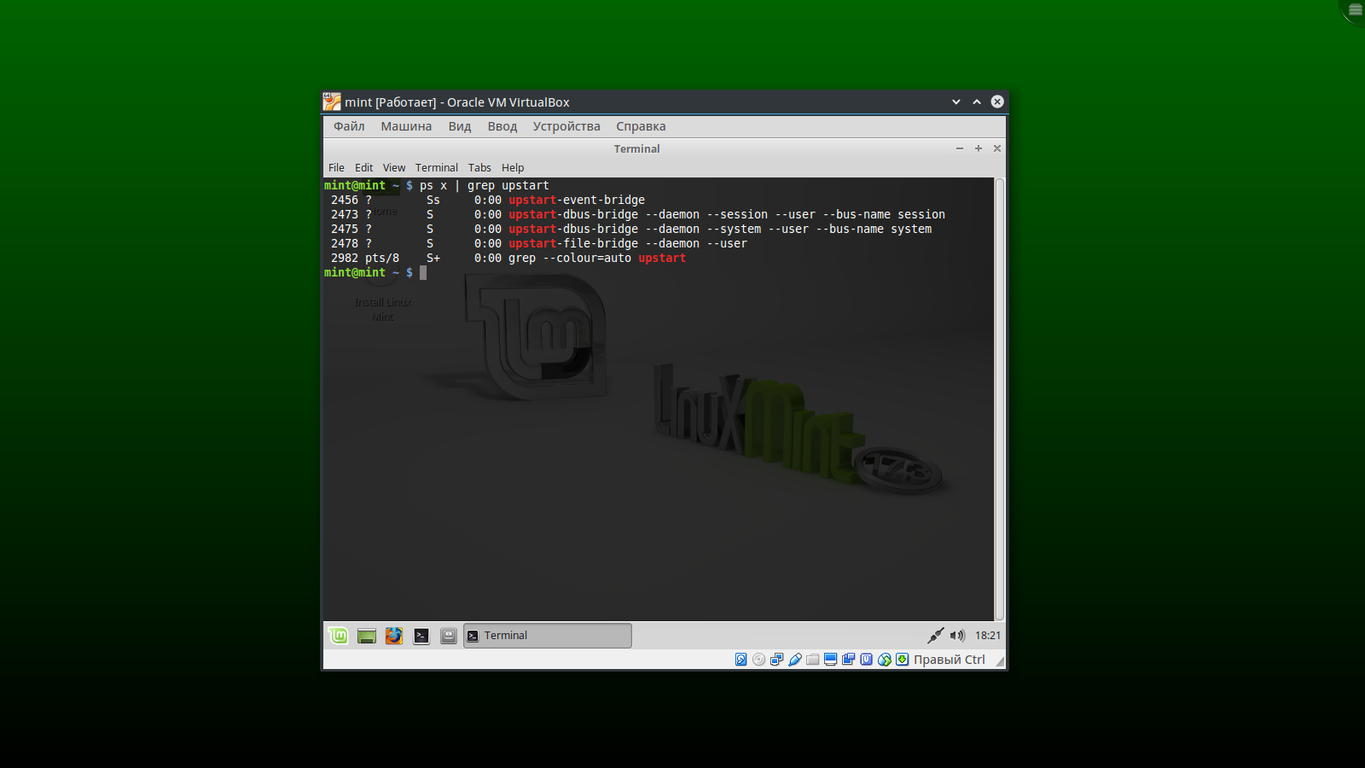
Task: Click the optical disc status icon
Action: click(x=758, y=660)
